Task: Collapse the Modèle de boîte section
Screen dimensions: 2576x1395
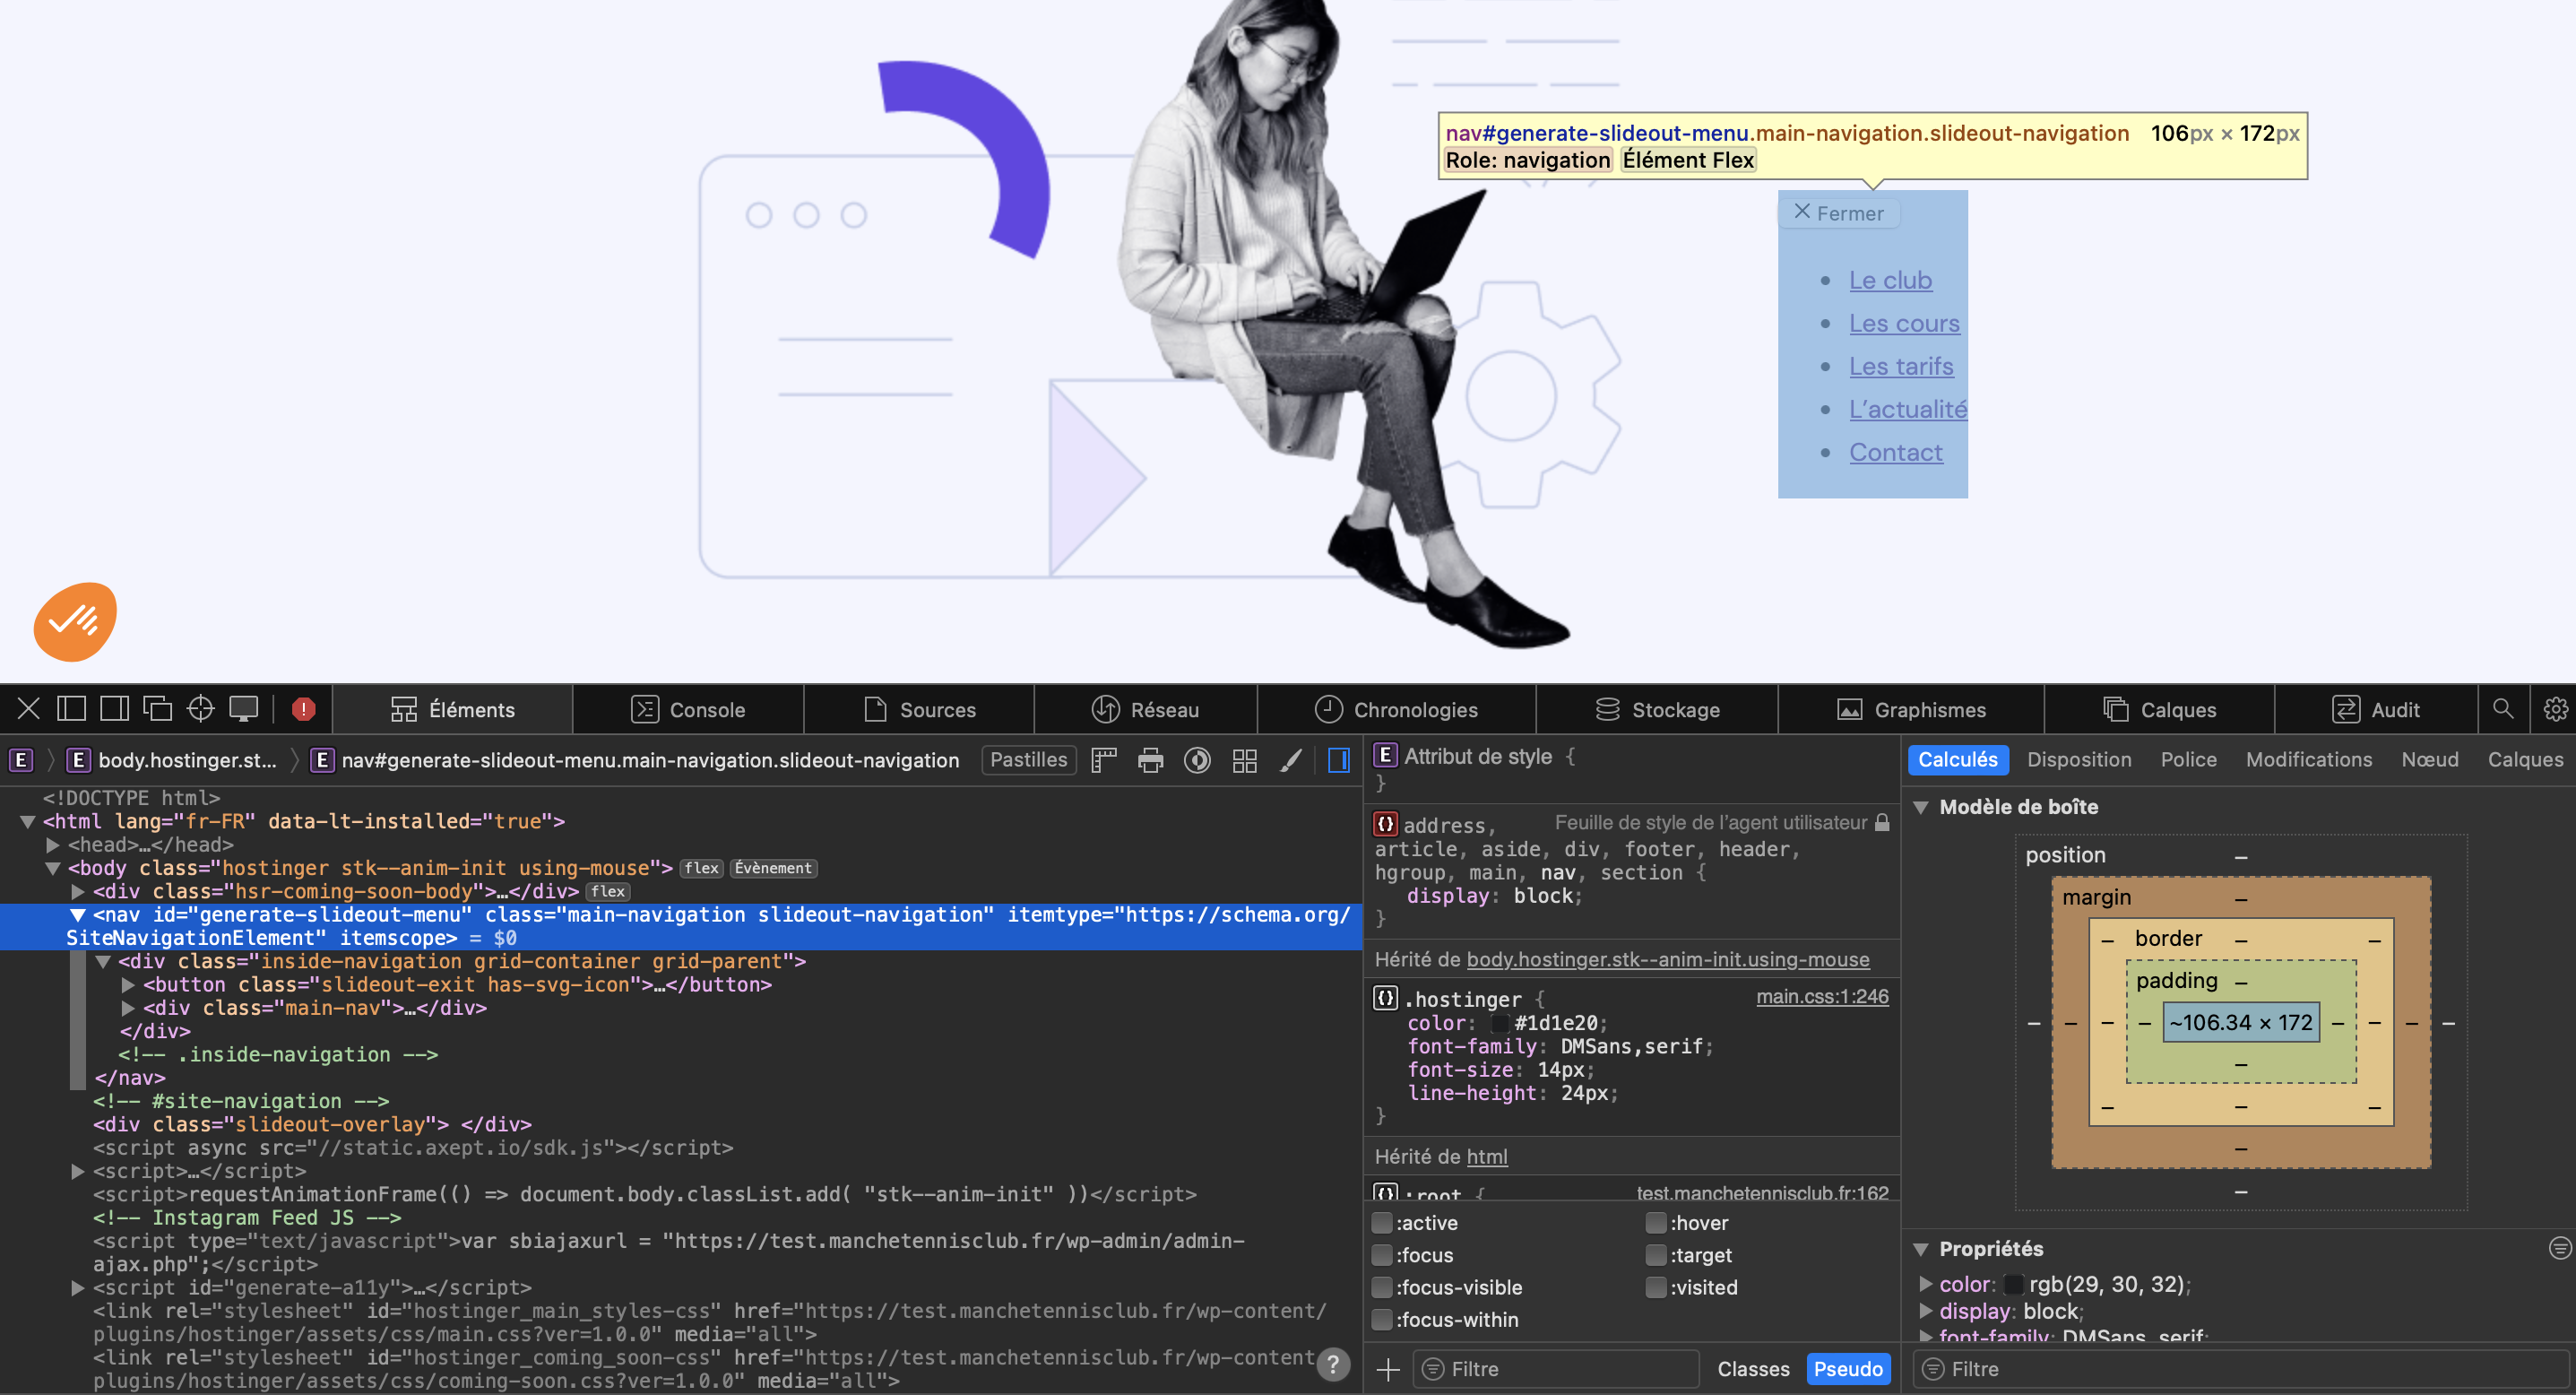Action: [1920, 807]
